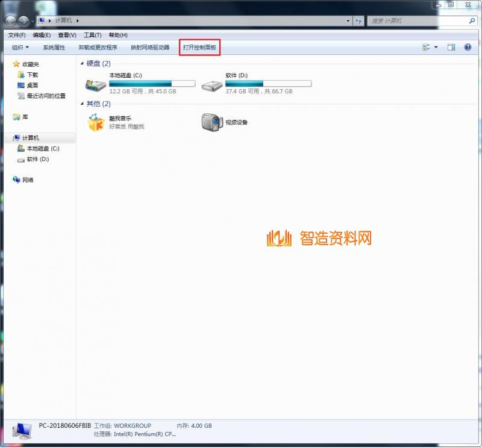This screenshot has width=482, height=447.
Task: Click the back navigation arrow
Action: click(x=10, y=20)
